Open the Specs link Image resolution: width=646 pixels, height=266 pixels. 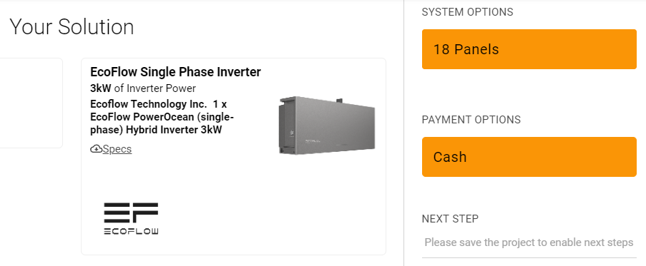tap(117, 149)
